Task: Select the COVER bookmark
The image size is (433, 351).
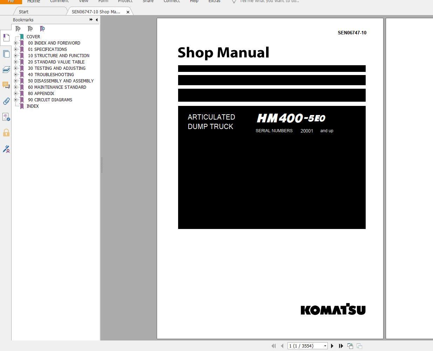Action: [33, 36]
